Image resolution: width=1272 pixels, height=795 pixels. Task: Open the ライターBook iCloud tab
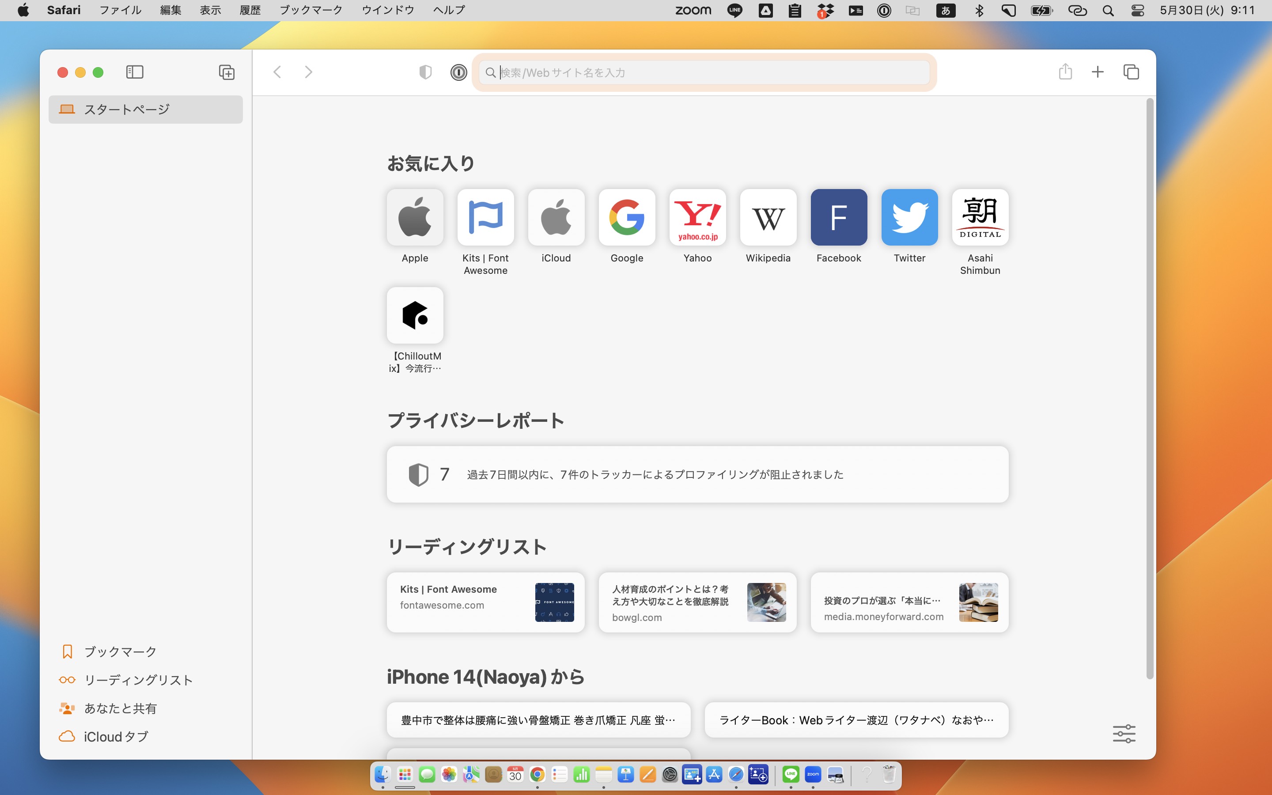tap(856, 720)
